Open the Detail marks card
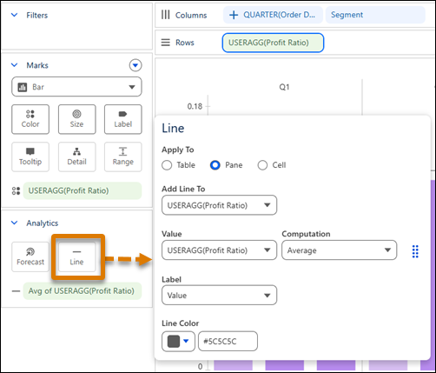Viewport: 436px width, 373px height. (76, 157)
